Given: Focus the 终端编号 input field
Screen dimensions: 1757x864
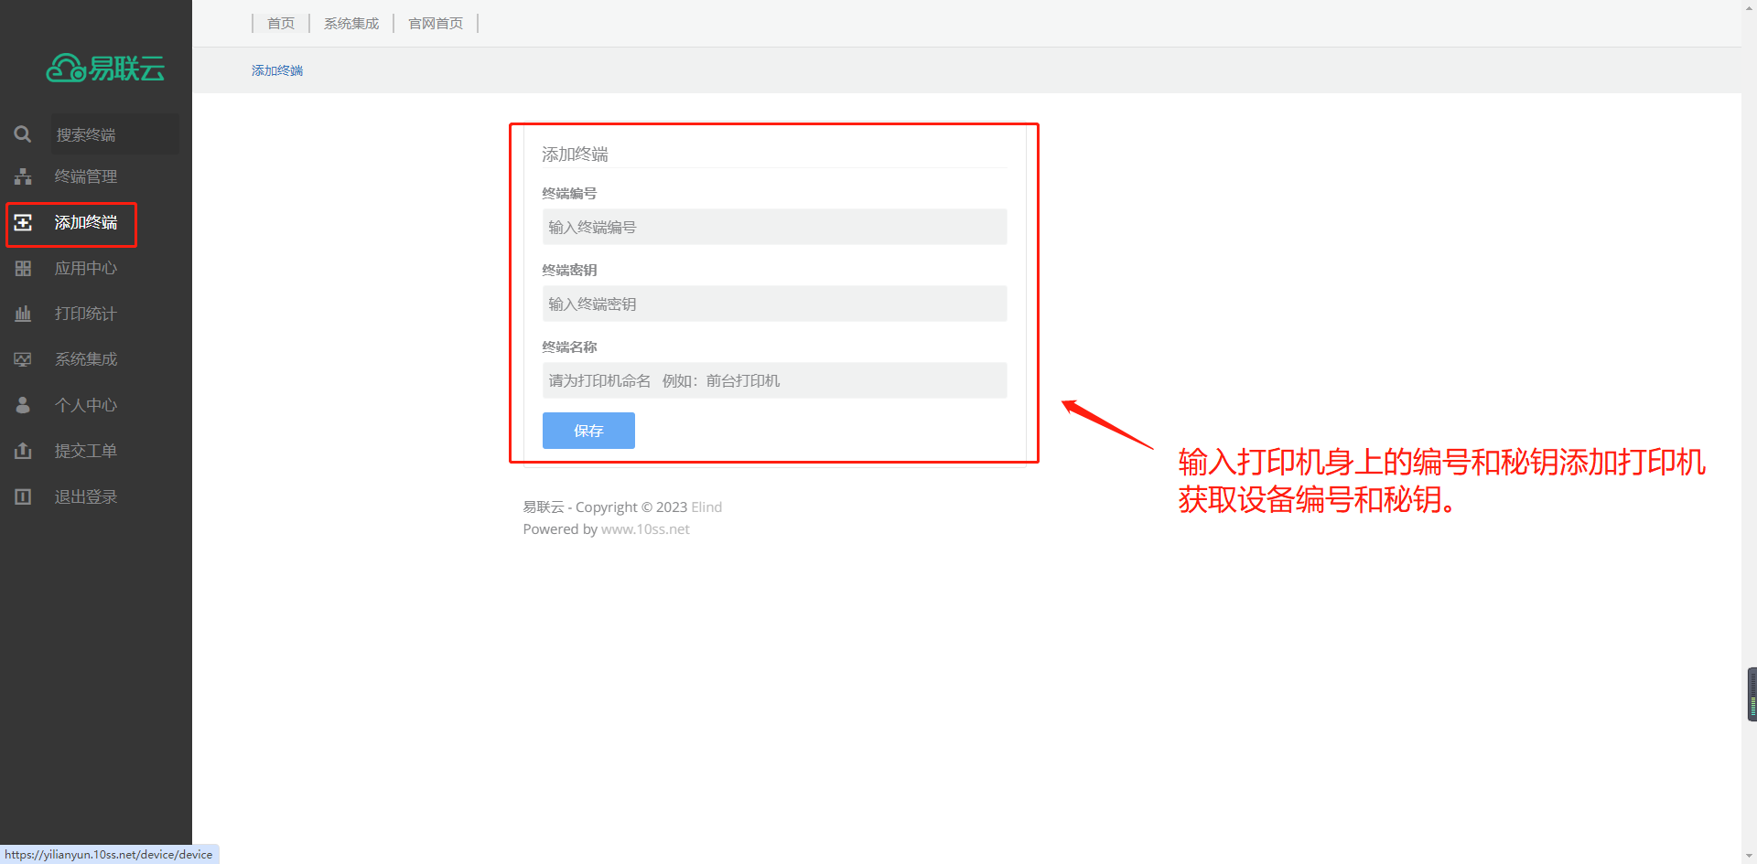Looking at the screenshot, I should coord(774,227).
